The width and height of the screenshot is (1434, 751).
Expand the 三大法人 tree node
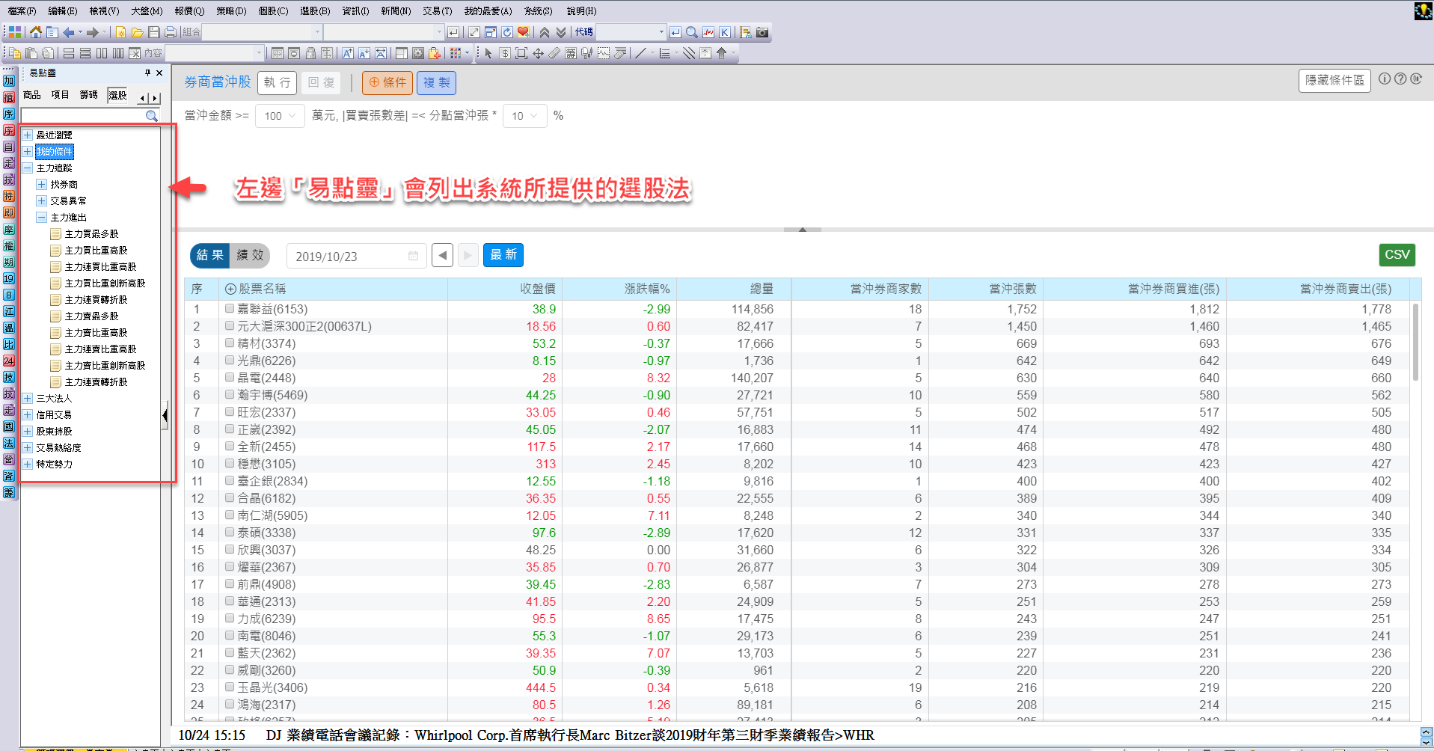28,399
